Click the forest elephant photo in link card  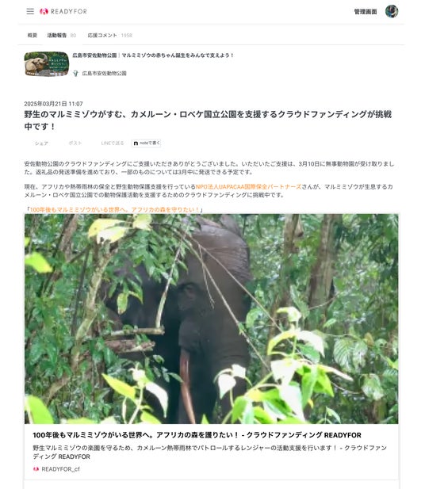click(211, 319)
